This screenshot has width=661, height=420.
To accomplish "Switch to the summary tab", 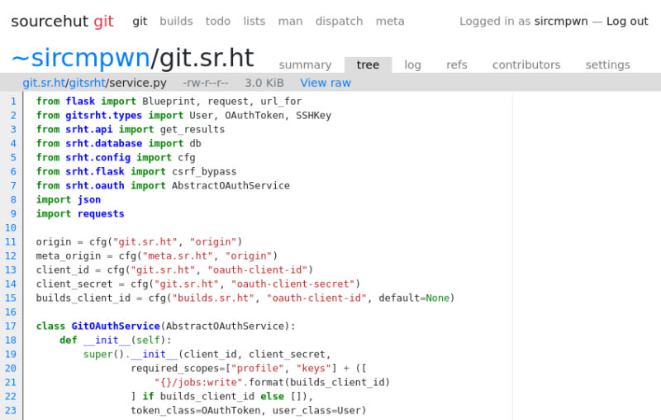I will point(305,64).
